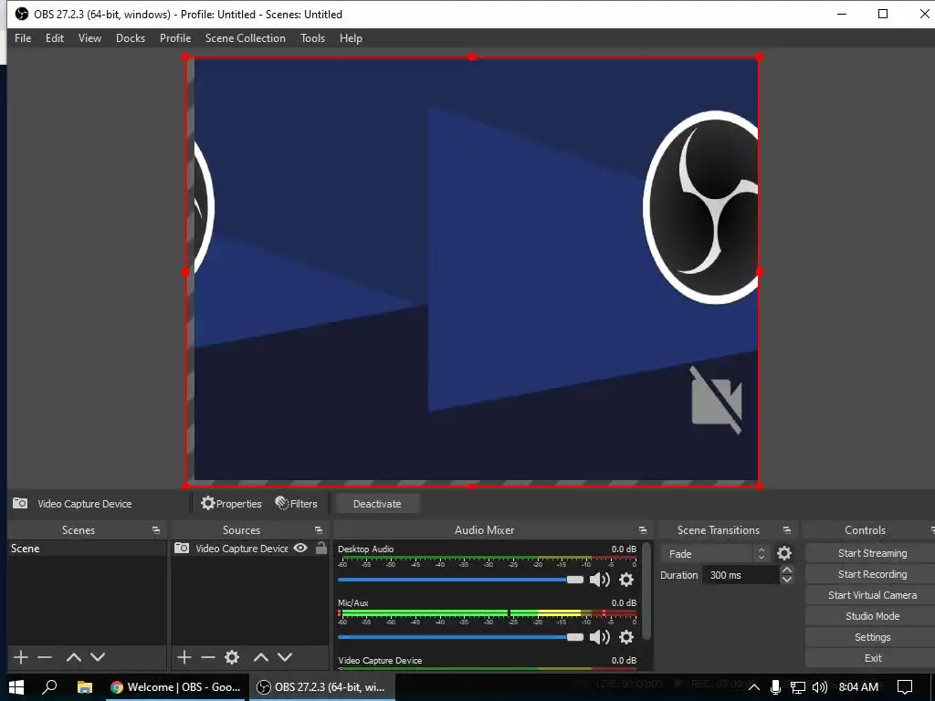Click Start Streaming
Image resolution: width=935 pixels, height=701 pixels.
point(872,553)
